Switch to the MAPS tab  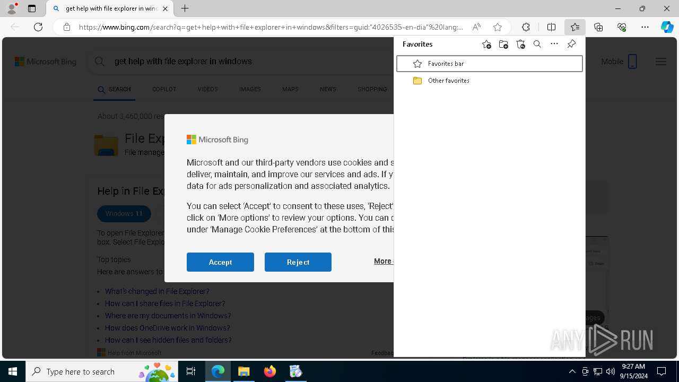[x=290, y=90]
